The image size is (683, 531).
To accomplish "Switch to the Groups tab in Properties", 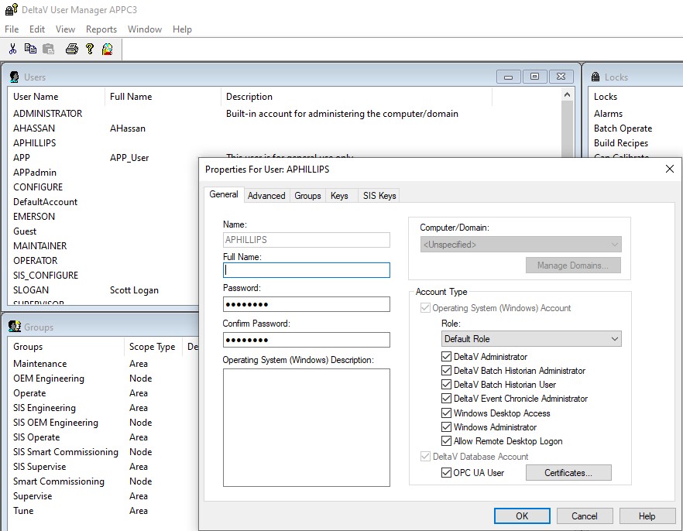I will tap(307, 196).
